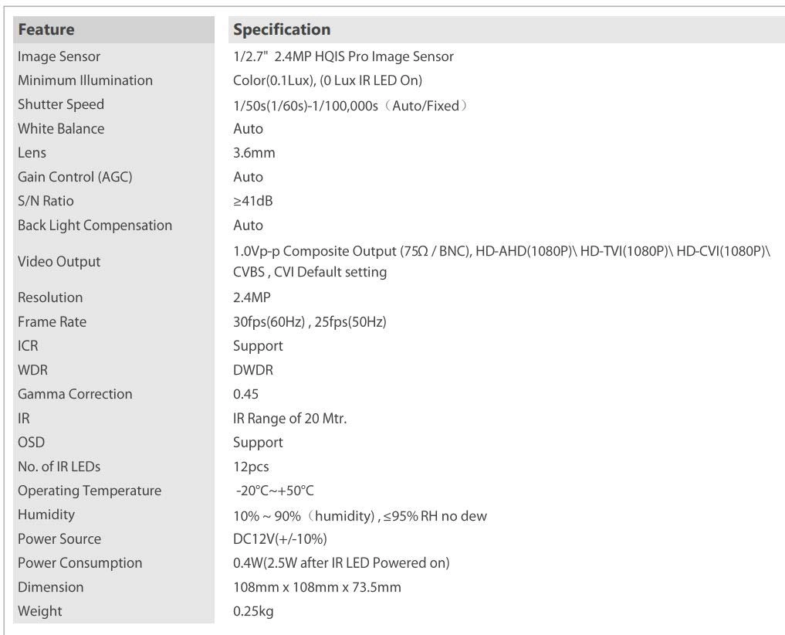This screenshot has width=785, height=635.
Task: Click the DC12V(+/-10%) power source value
Action: [279, 539]
